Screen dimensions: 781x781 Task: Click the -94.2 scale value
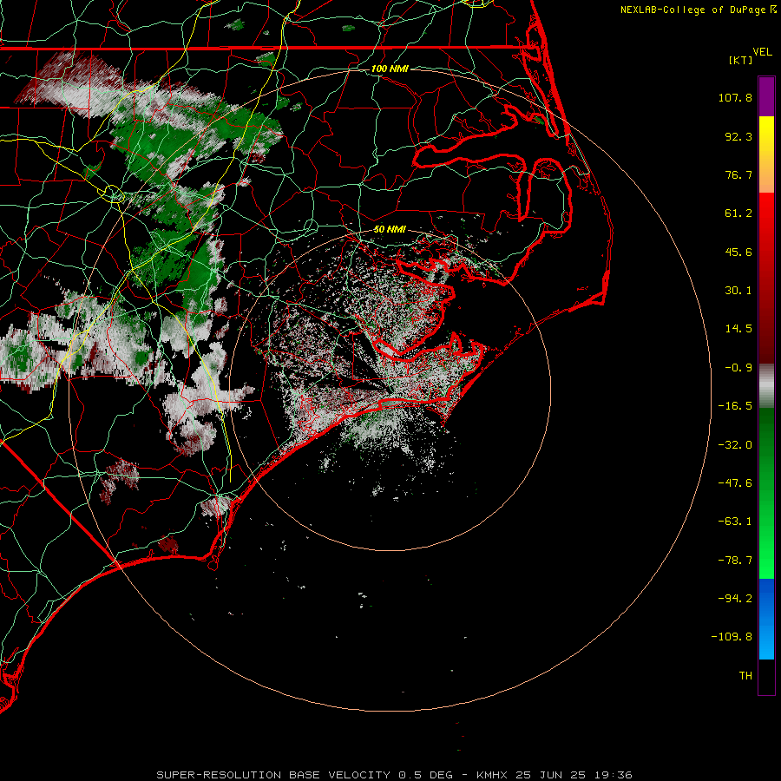(735, 598)
